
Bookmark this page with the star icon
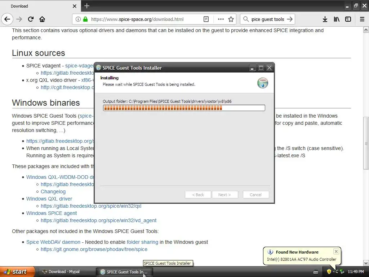[231, 19]
